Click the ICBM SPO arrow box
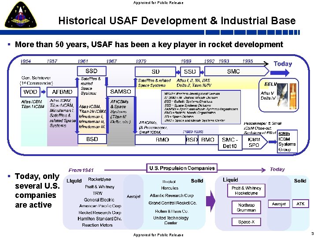Image resolution: width=317 pixels, height=238 pixels. click(255, 142)
